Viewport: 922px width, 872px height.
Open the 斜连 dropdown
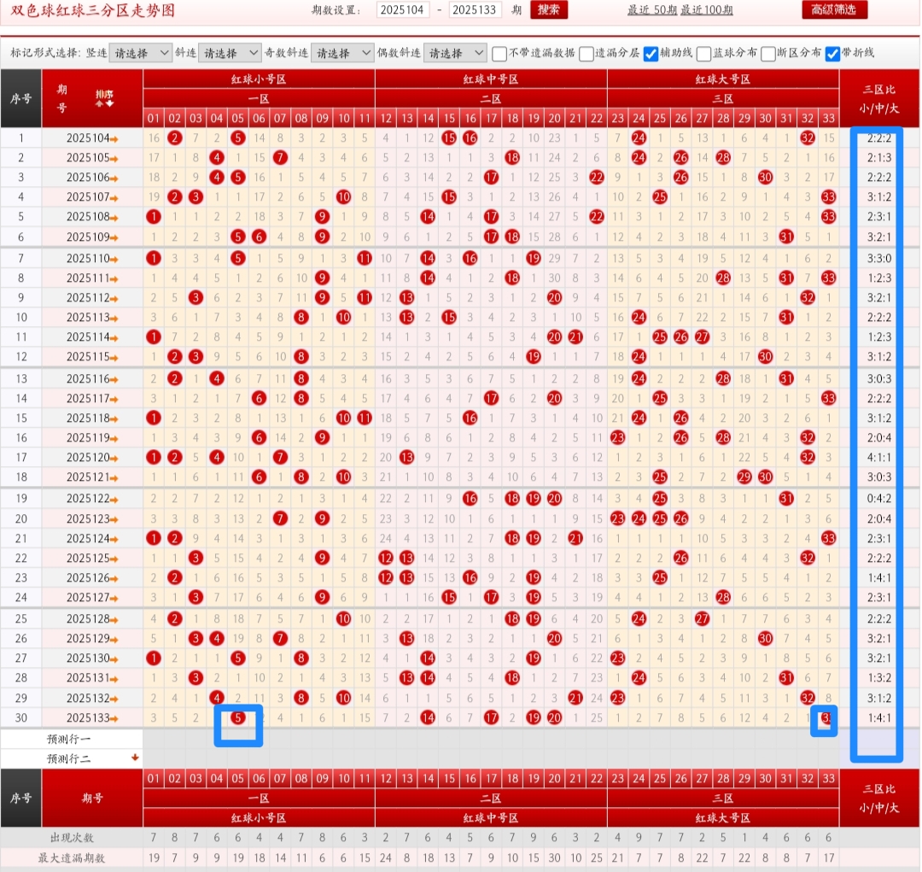[x=230, y=53]
